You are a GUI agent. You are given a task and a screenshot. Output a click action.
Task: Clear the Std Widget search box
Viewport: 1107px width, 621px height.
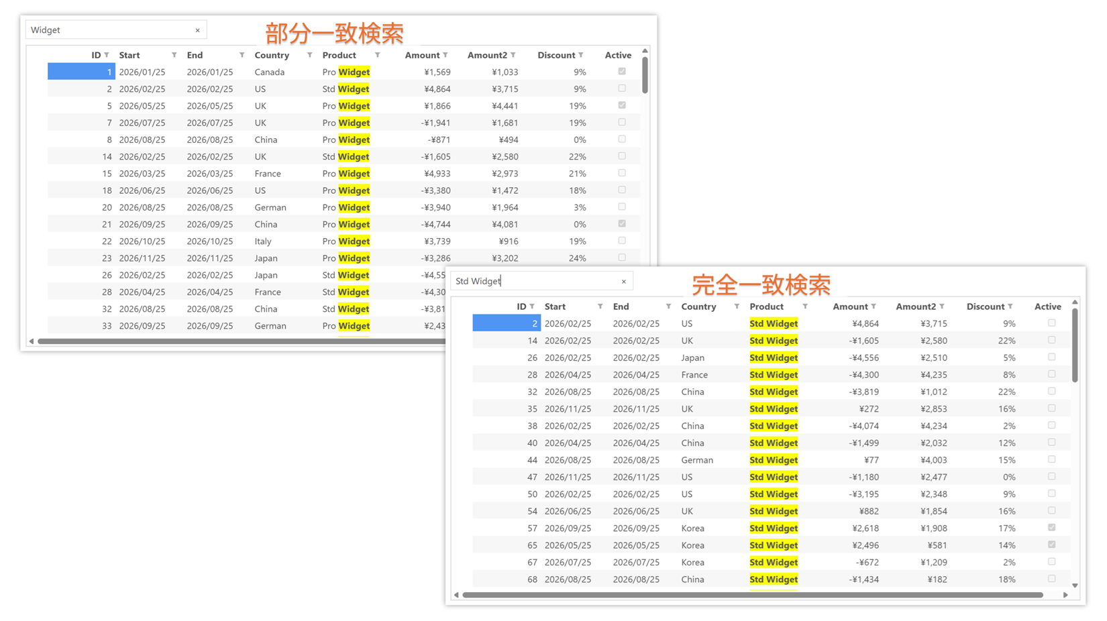coord(623,282)
